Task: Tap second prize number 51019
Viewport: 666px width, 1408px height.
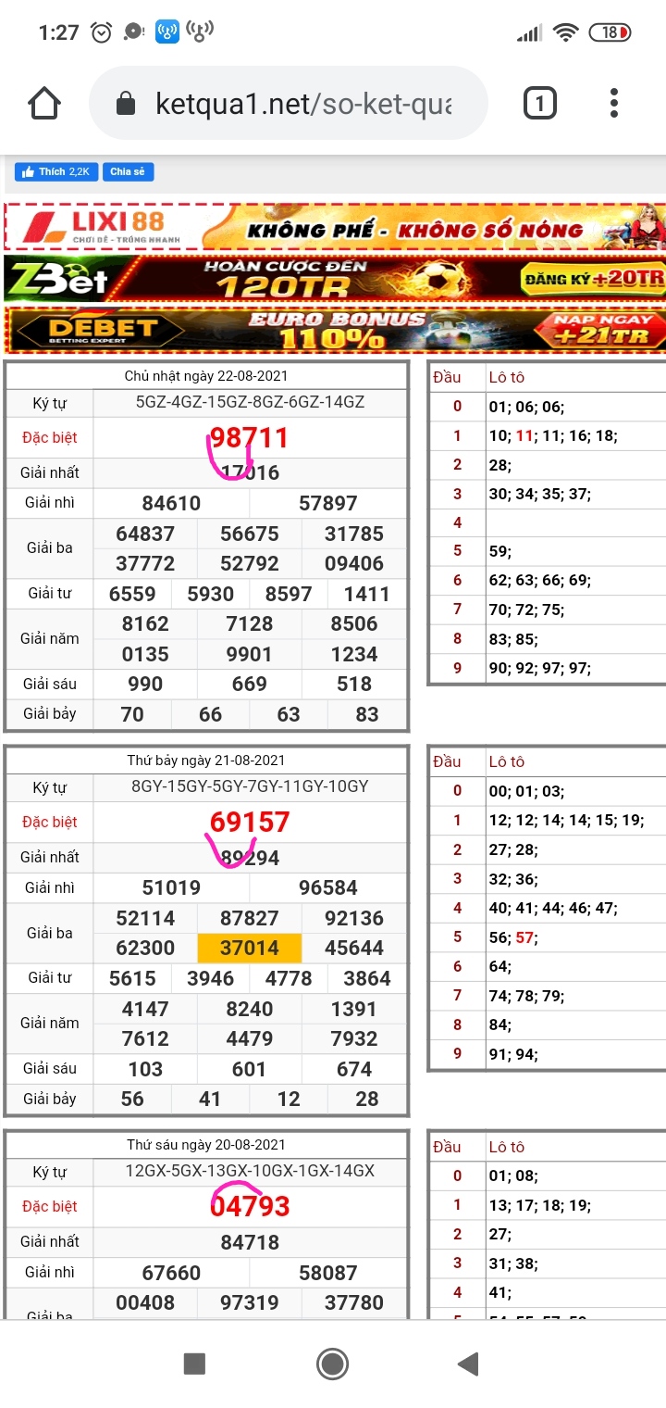Action: 171,887
